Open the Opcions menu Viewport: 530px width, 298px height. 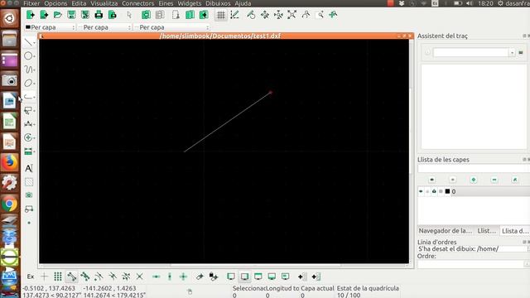(x=55, y=3)
